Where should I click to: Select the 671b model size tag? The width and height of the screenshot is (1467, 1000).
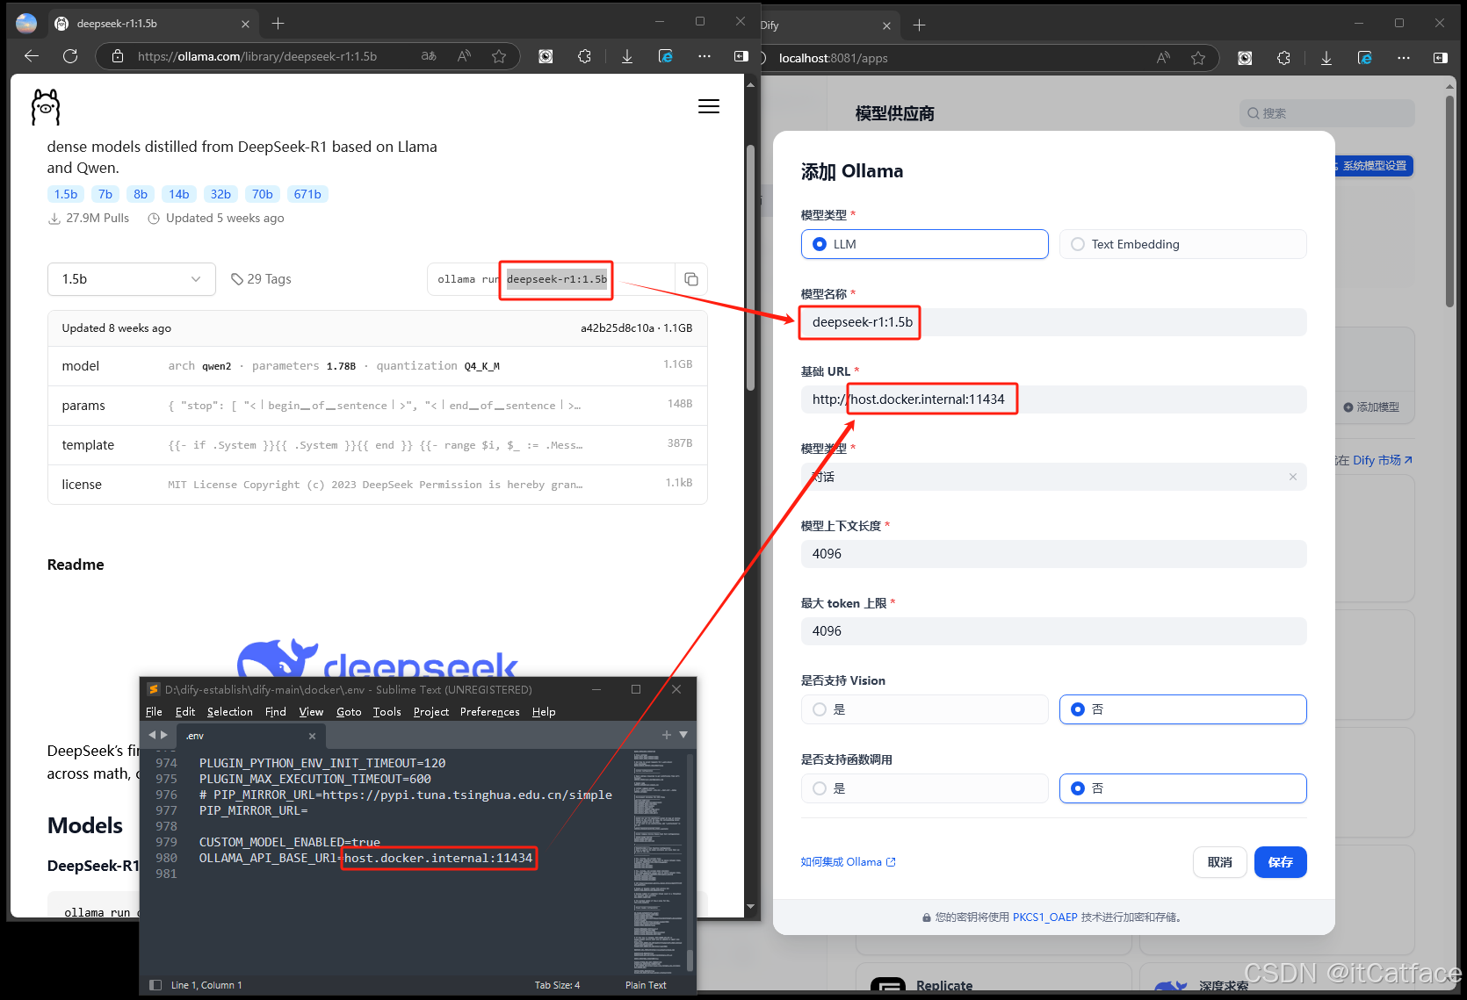point(307,194)
